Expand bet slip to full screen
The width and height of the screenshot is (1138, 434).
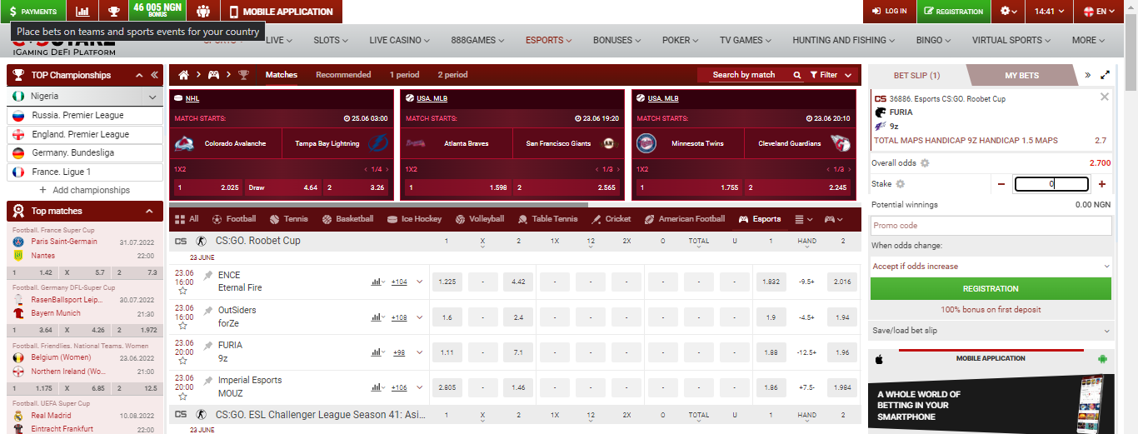point(1106,75)
